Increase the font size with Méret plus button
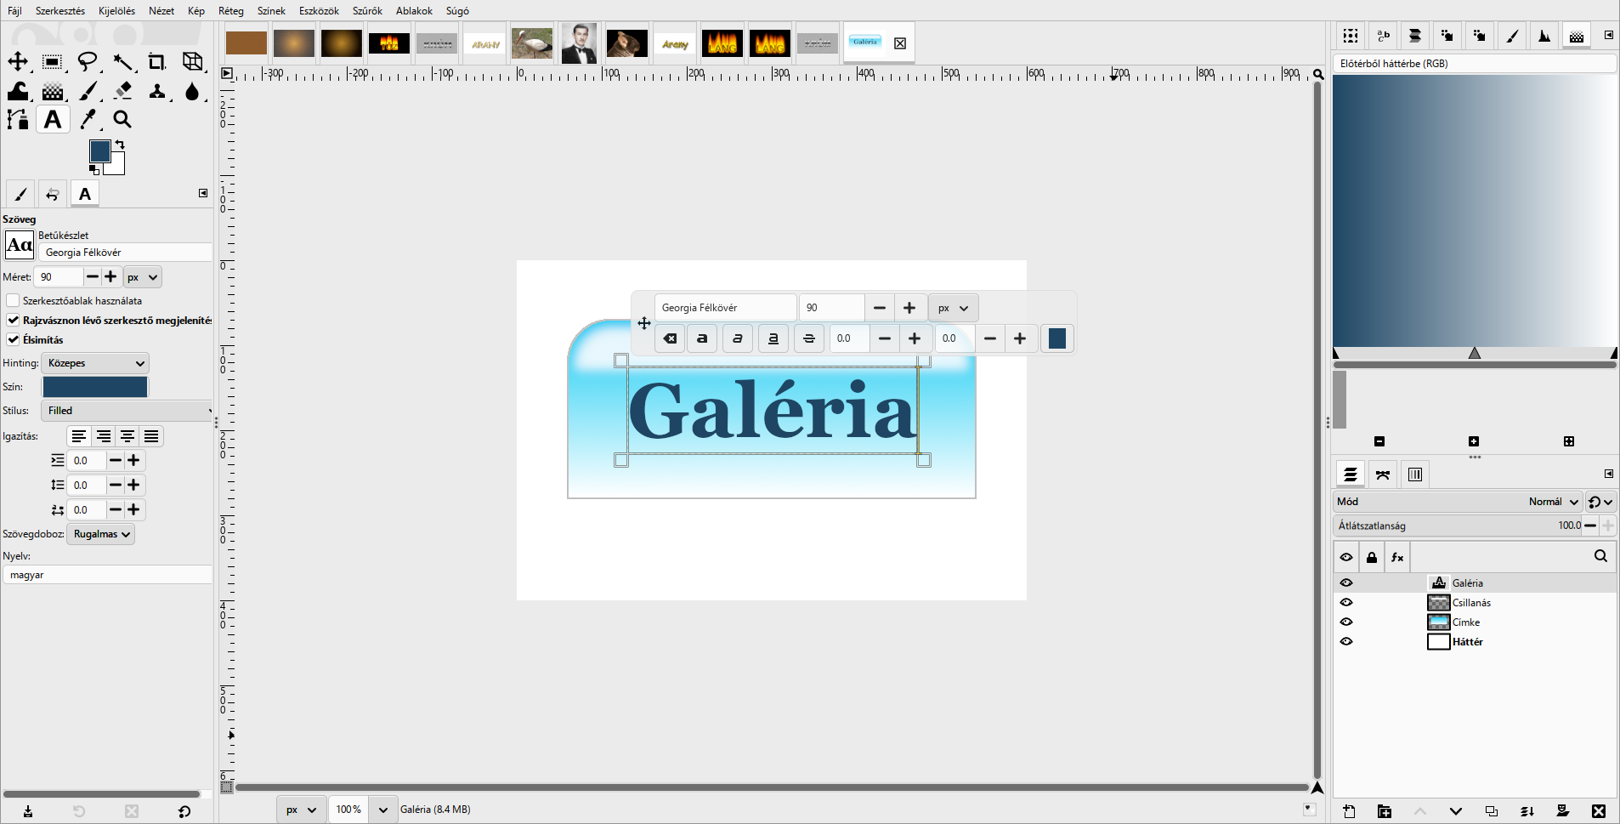Image resolution: width=1620 pixels, height=824 pixels. [x=110, y=277]
